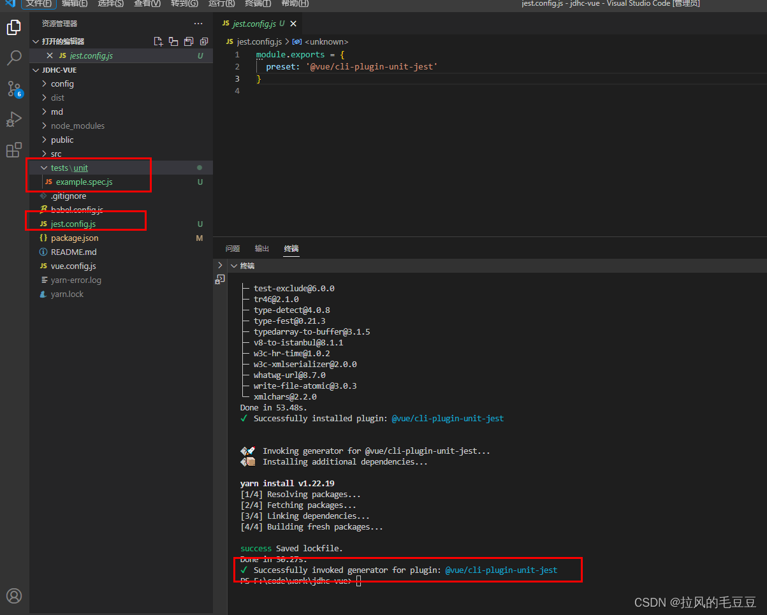The height and width of the screenshot is (615, 767).
Task: Open the Run and Debug view
Action: pyautogui.click(x=14, y=120)
